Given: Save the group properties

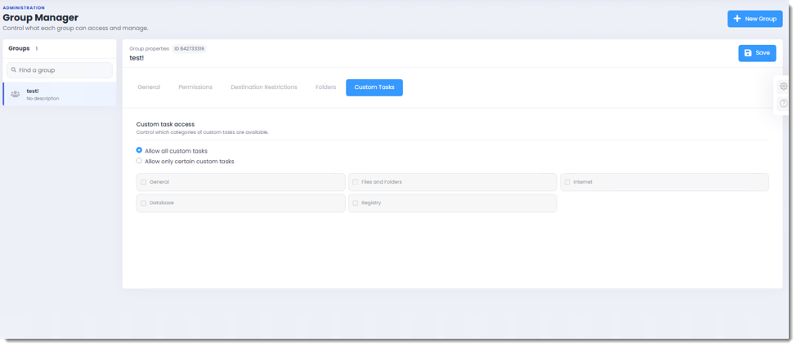Looking at the screenshot, I should [x=757, y=53].
